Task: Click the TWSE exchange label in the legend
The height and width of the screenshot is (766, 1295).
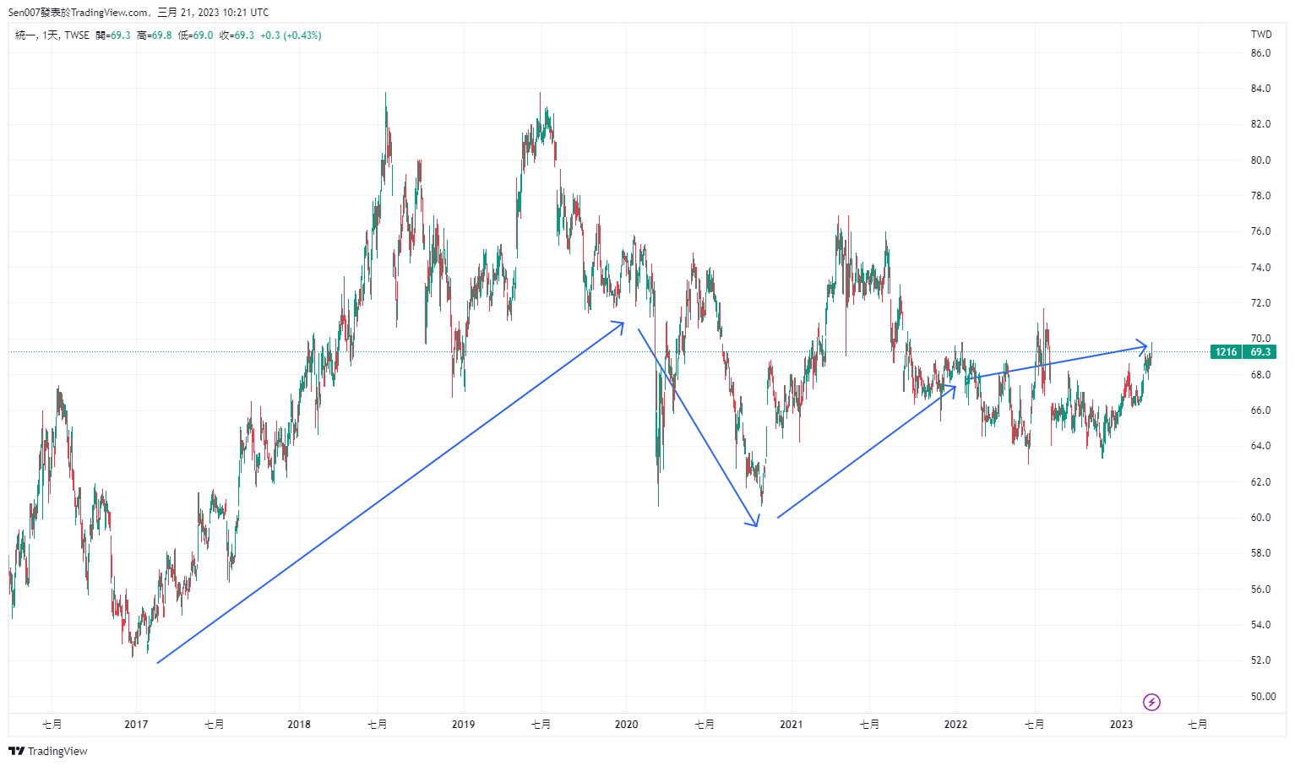Action: tap(77, 35)
